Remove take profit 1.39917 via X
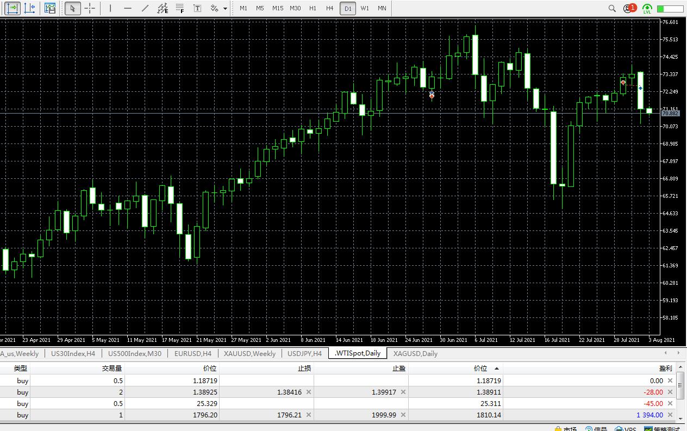The width and height of the screenshot is (687, 431). 403,392
